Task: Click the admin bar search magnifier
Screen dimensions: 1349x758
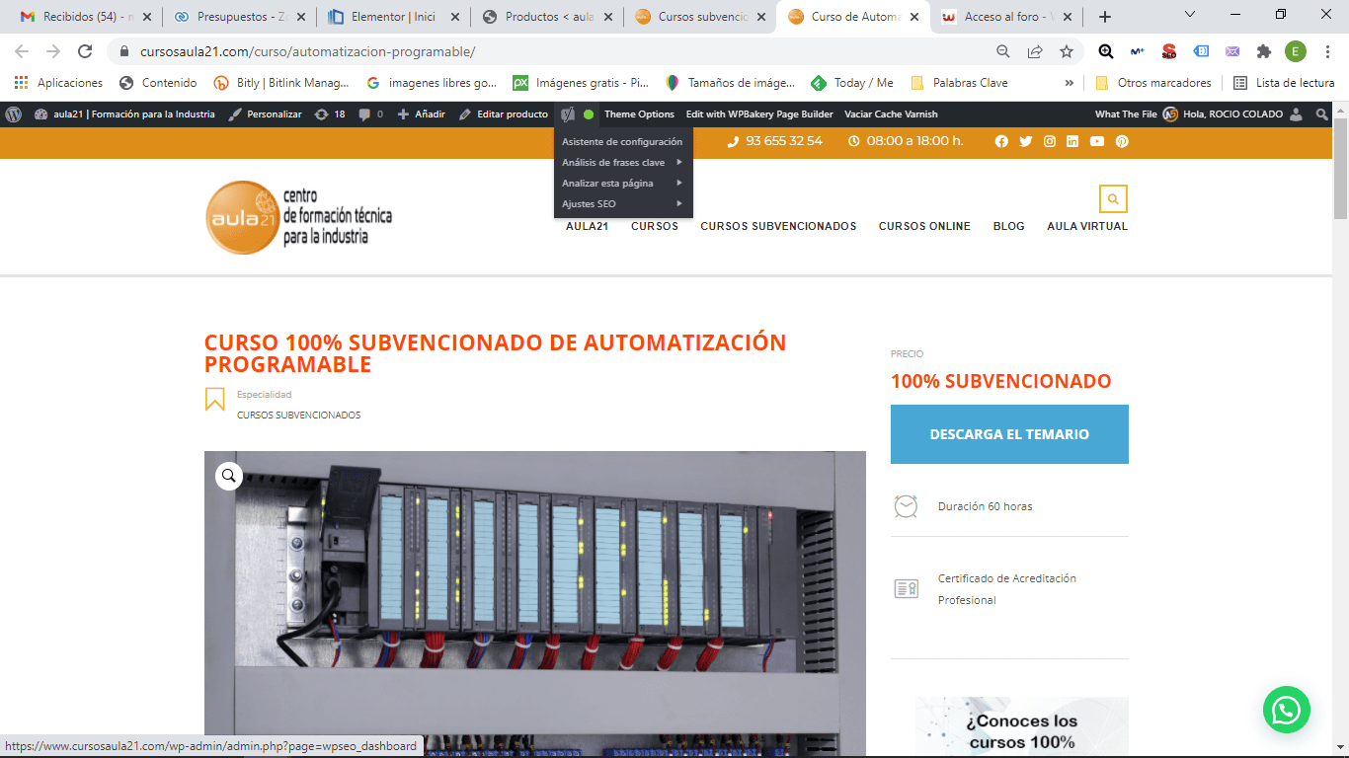Action: [1322, 114]
